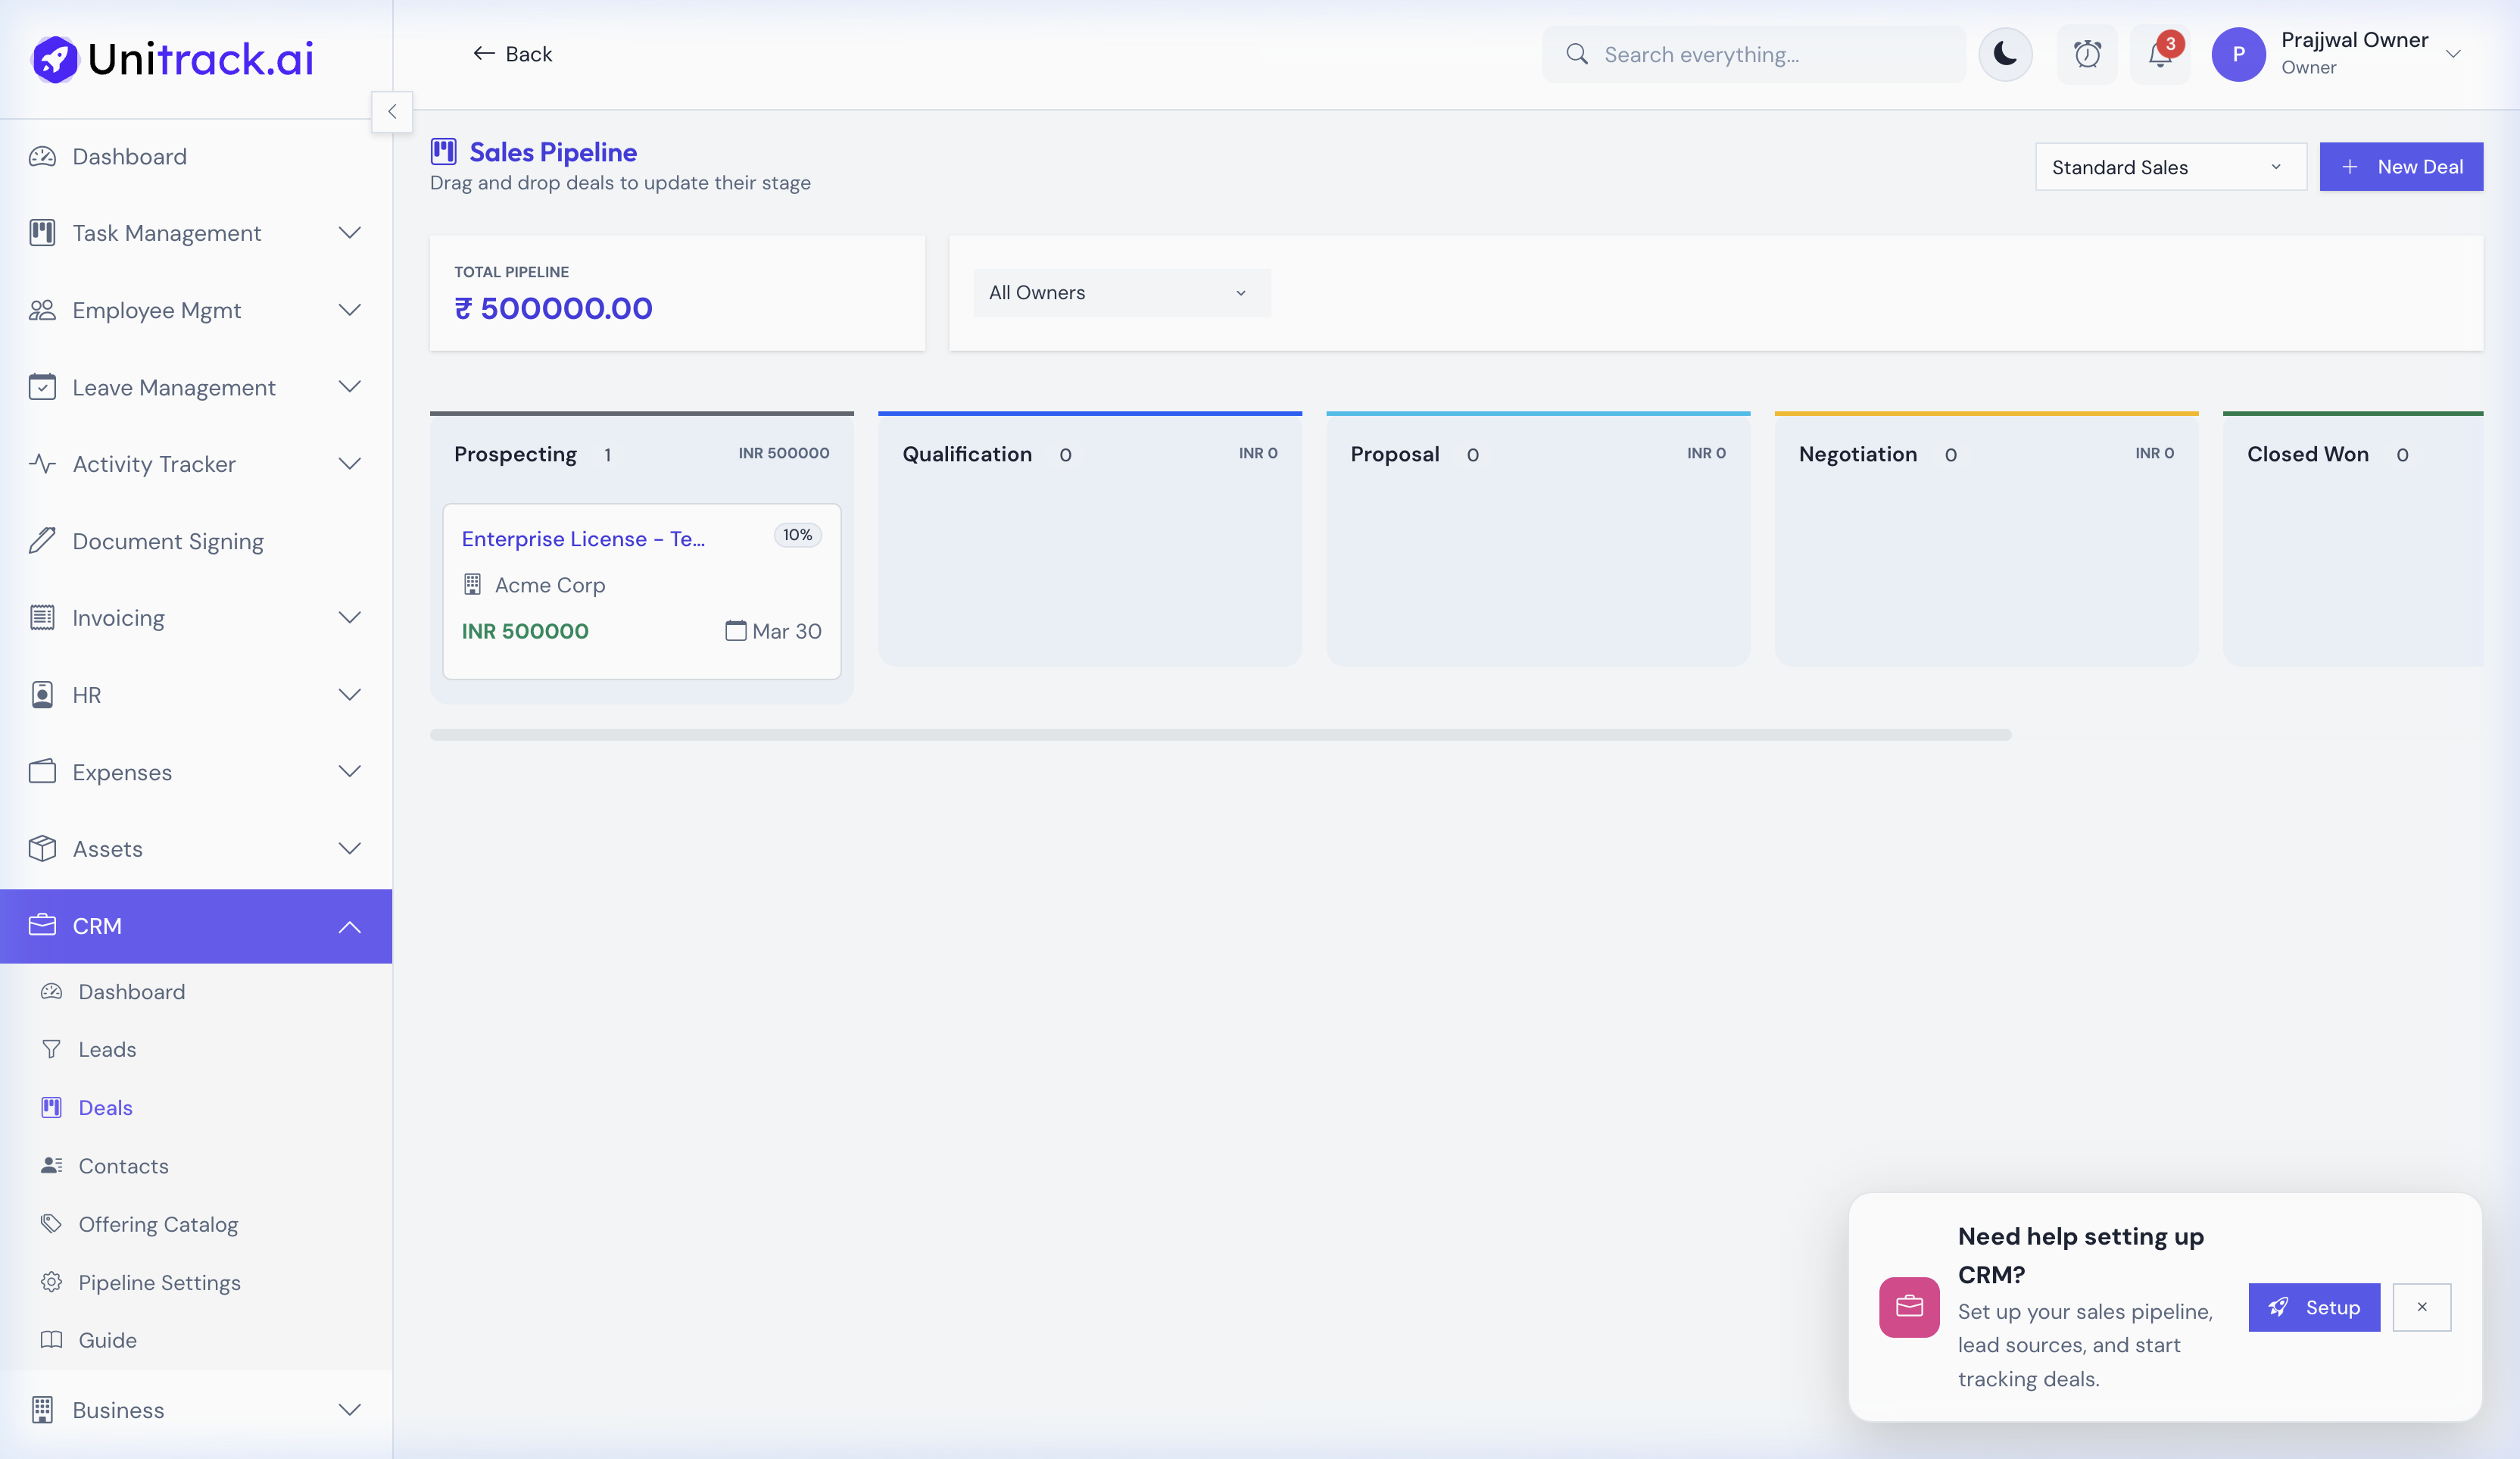
Task: Collapse the sidebar with the chevron toggle
Action: [x=392, y=112]
